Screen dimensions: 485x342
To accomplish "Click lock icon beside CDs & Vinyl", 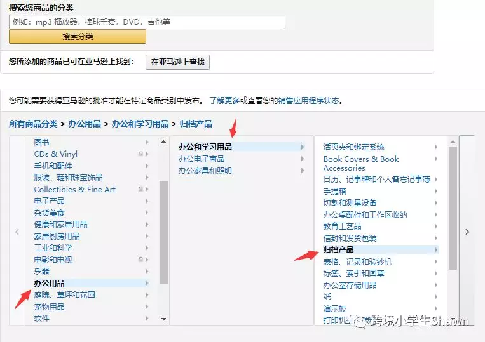I will 140,154.
